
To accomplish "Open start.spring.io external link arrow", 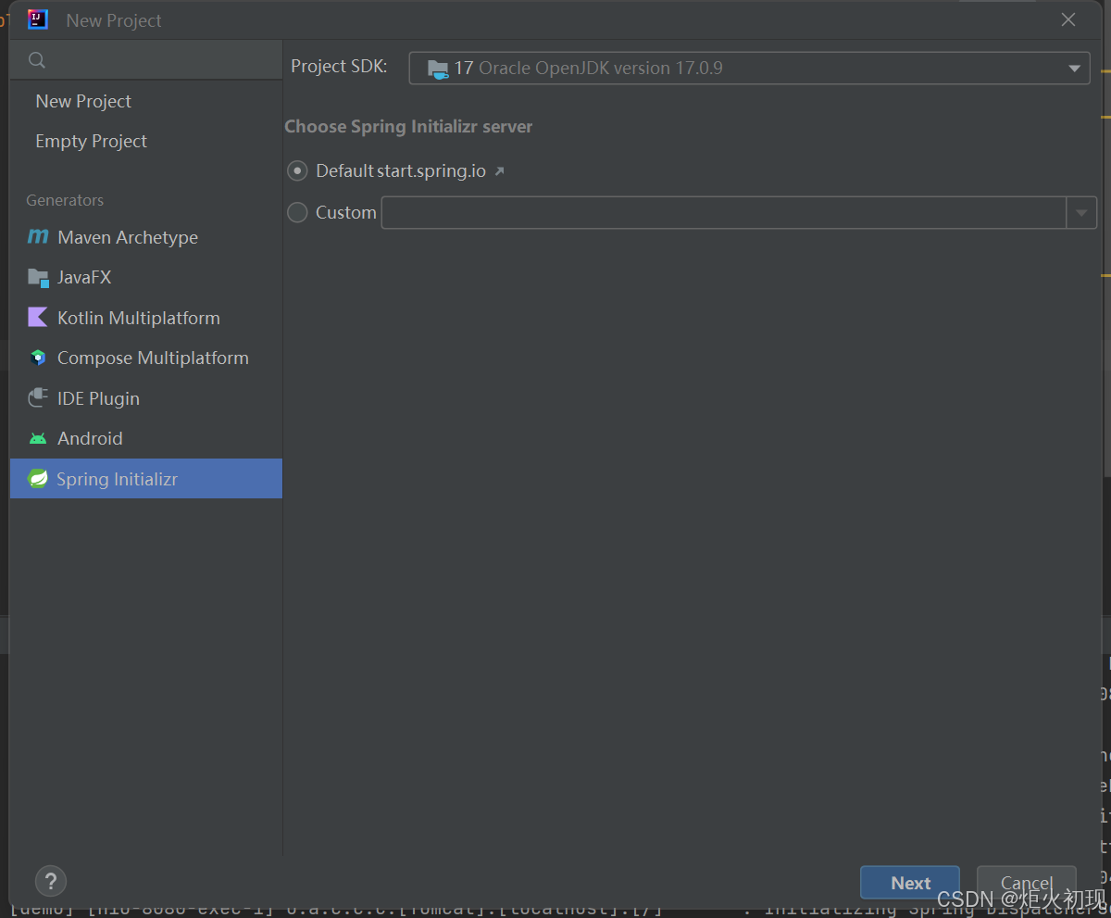I will tap(499, 171).
